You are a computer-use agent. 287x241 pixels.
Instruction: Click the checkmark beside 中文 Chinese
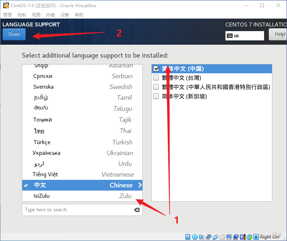point(26,186)
